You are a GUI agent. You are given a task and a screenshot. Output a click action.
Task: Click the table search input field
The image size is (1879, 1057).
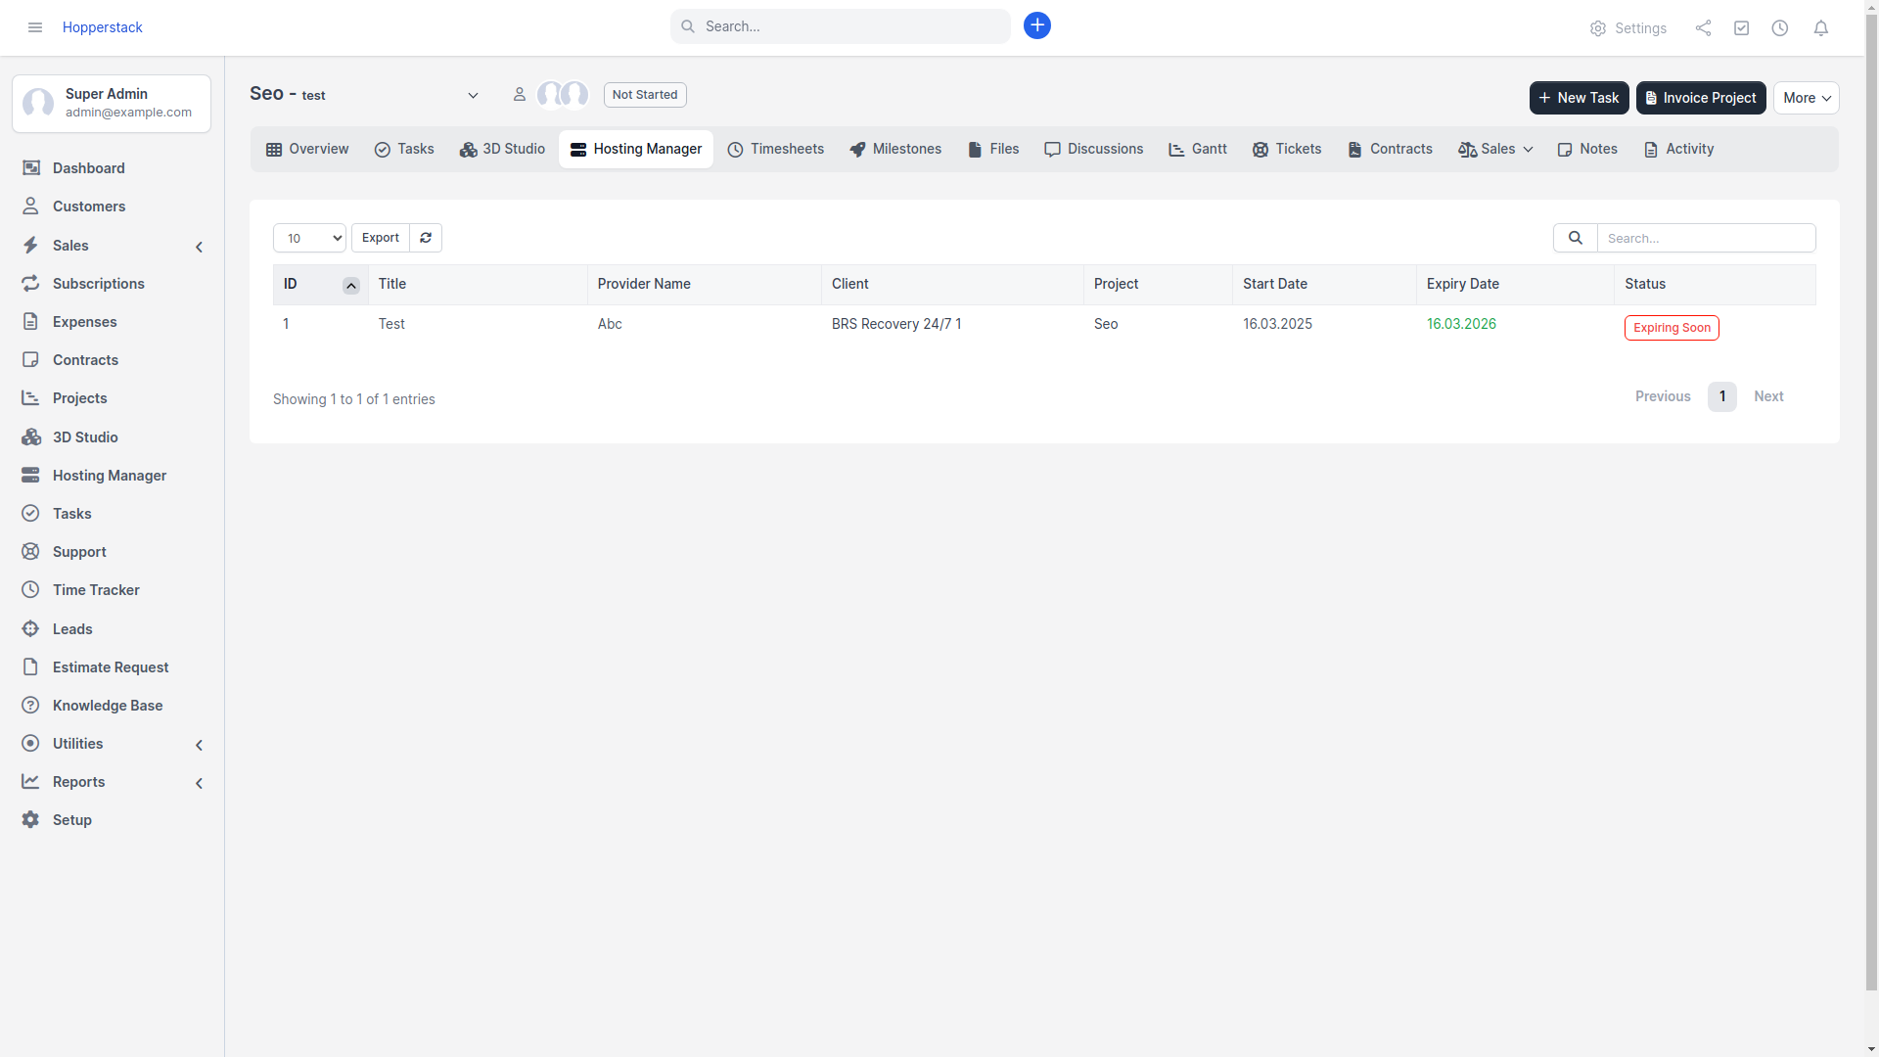(x=1705, y=238)
